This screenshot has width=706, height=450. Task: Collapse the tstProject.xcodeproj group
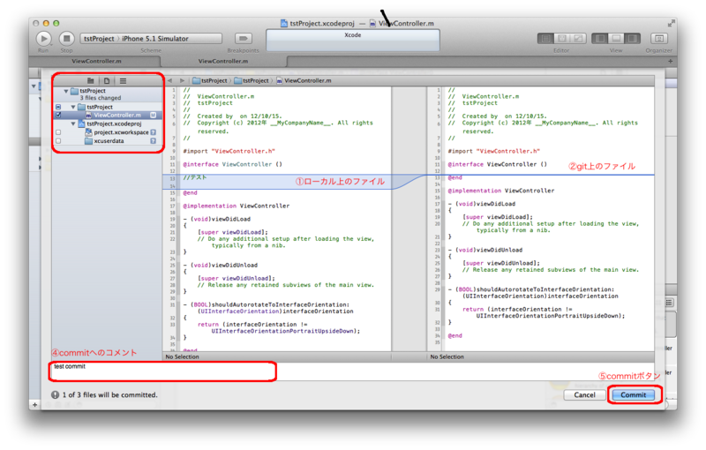point(73,124)
